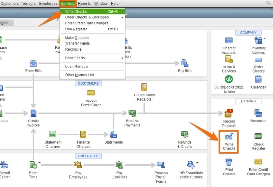The image size is (273, 187).
Task: Open the Vendors menu
Action: coord(29,3)
